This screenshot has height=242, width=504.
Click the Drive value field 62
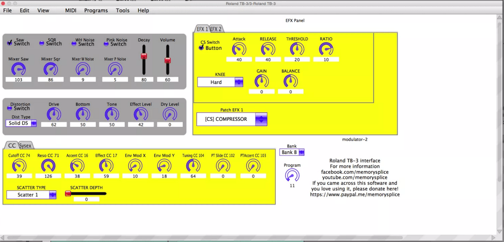[54, 125]
